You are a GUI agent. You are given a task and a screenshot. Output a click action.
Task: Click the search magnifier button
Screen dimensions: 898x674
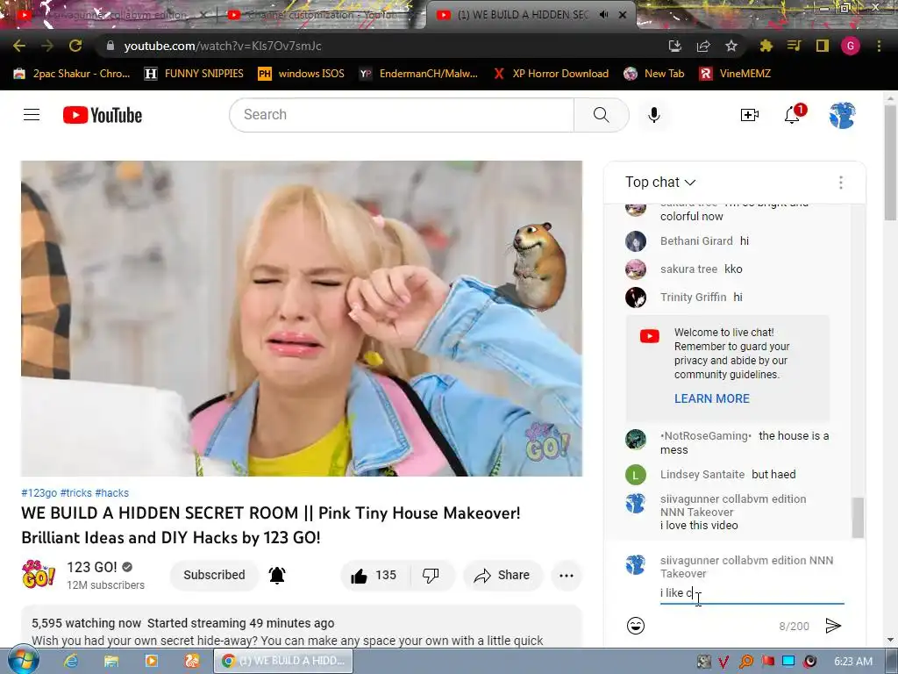click(602, 115)
